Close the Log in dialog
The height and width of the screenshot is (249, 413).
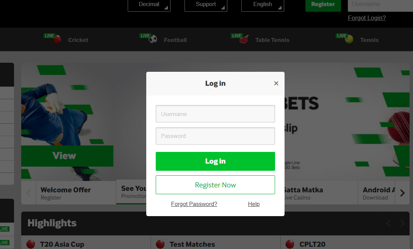(x=276, y=83)
